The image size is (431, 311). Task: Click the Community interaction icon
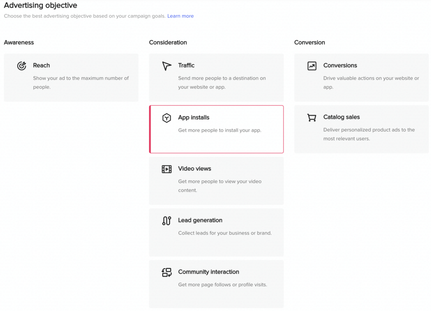166,272
